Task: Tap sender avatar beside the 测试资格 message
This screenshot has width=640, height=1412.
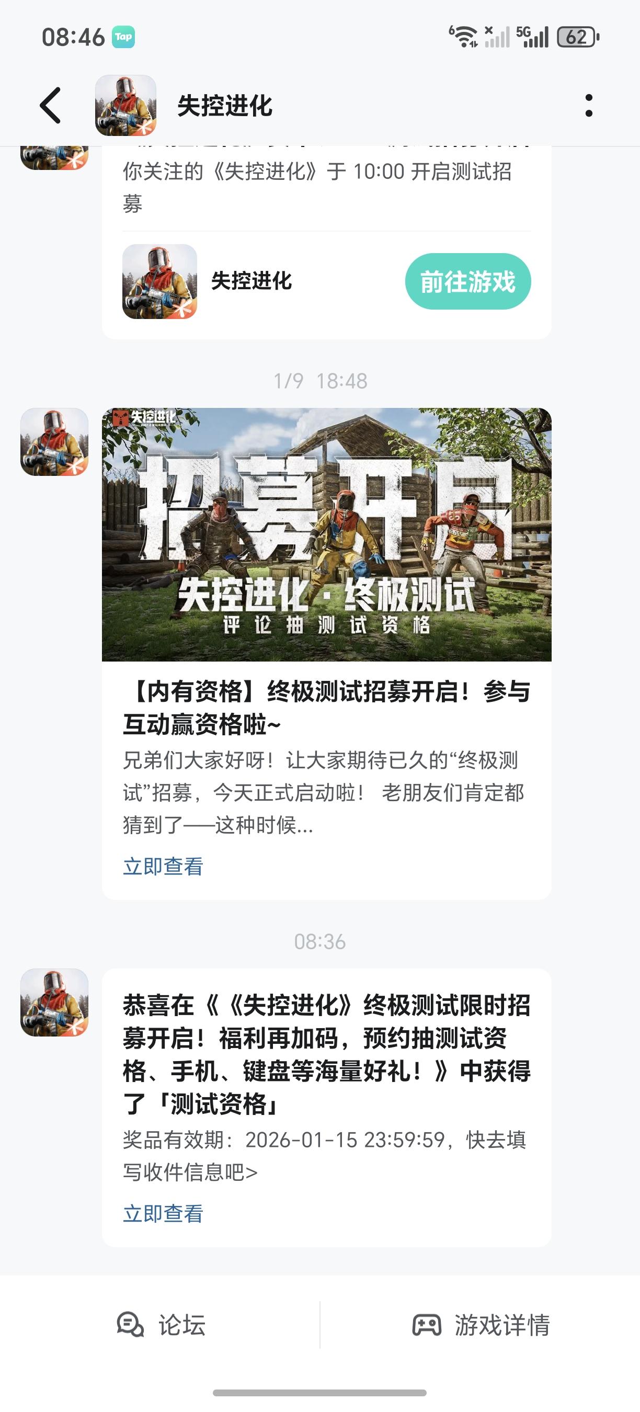Action: [x=54, y=1003]
